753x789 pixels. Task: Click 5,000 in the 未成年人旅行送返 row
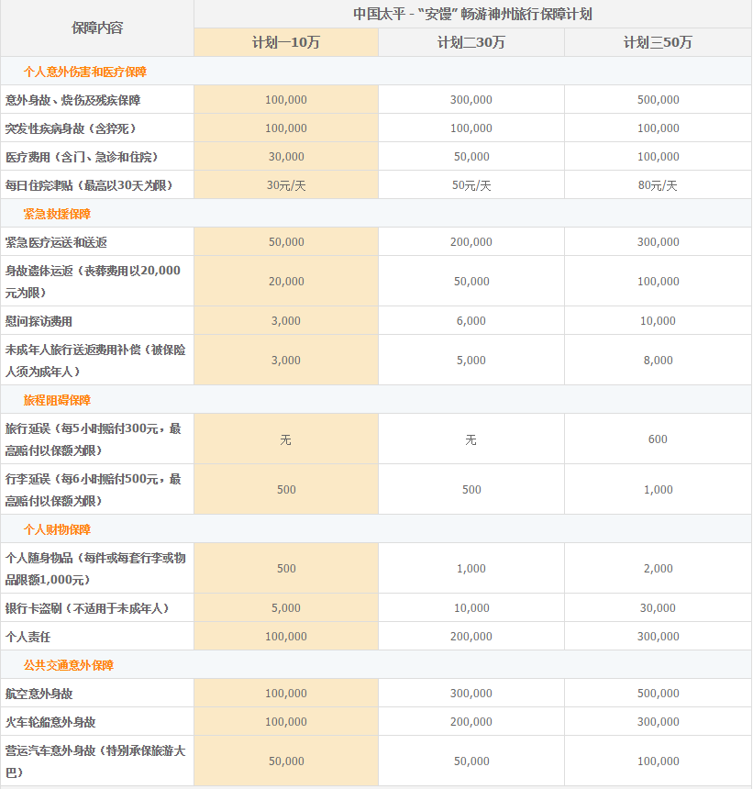pyautogui.click(x=471, y=360)
